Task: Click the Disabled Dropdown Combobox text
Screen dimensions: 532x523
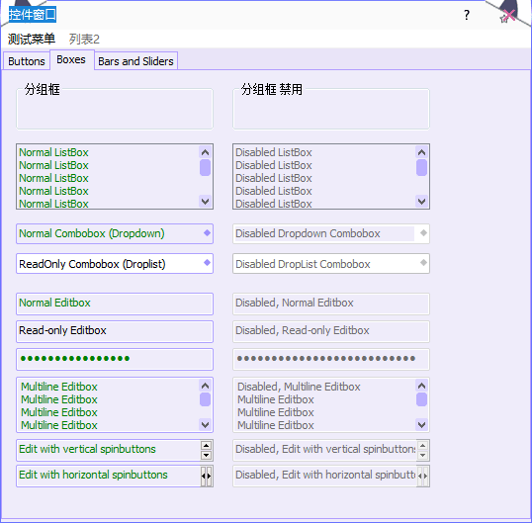Action: tap(308, 233)
